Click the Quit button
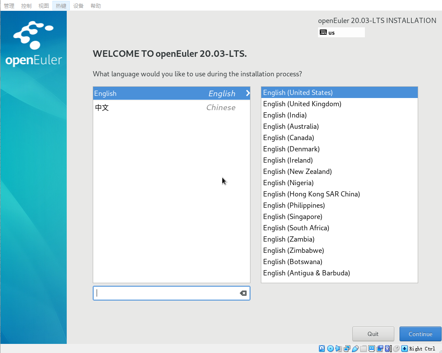Viewport: 442px width, 353px height. click(373, 334)
